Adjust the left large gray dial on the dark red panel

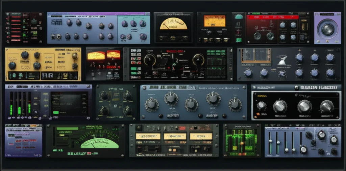pyautogui.click(x=257, y=36)
